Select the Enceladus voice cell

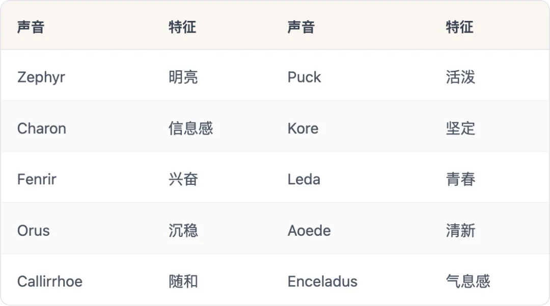pos(322,282)
